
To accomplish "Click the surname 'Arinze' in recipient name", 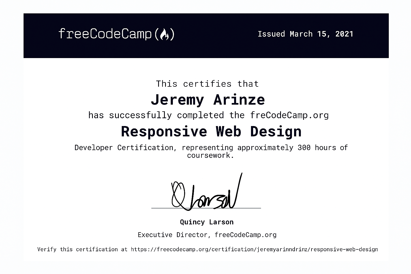I will click(239, 100).
